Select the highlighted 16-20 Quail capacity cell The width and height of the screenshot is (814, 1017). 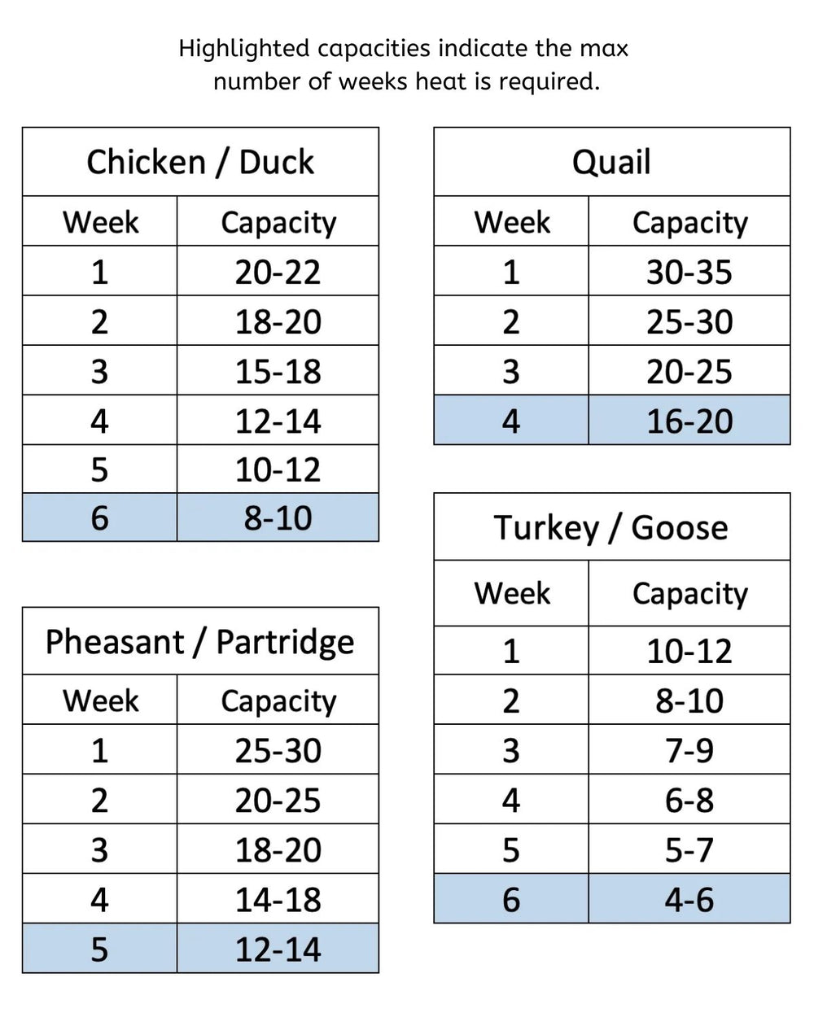[689, 421]
